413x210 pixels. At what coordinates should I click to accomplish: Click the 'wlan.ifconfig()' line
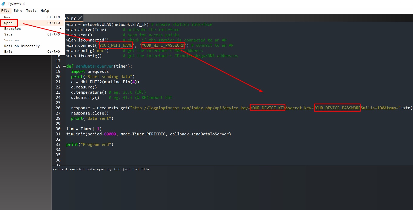tap(84, 56)
